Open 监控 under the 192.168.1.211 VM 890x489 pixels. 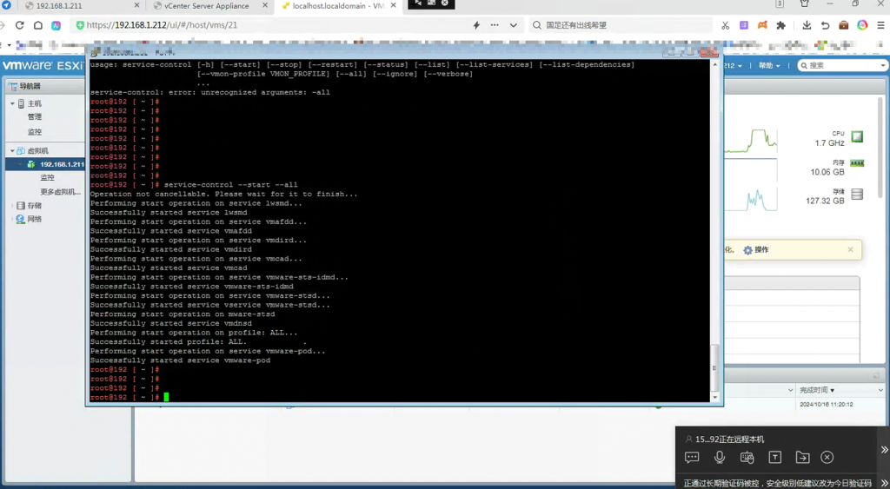tap(47, 177)
